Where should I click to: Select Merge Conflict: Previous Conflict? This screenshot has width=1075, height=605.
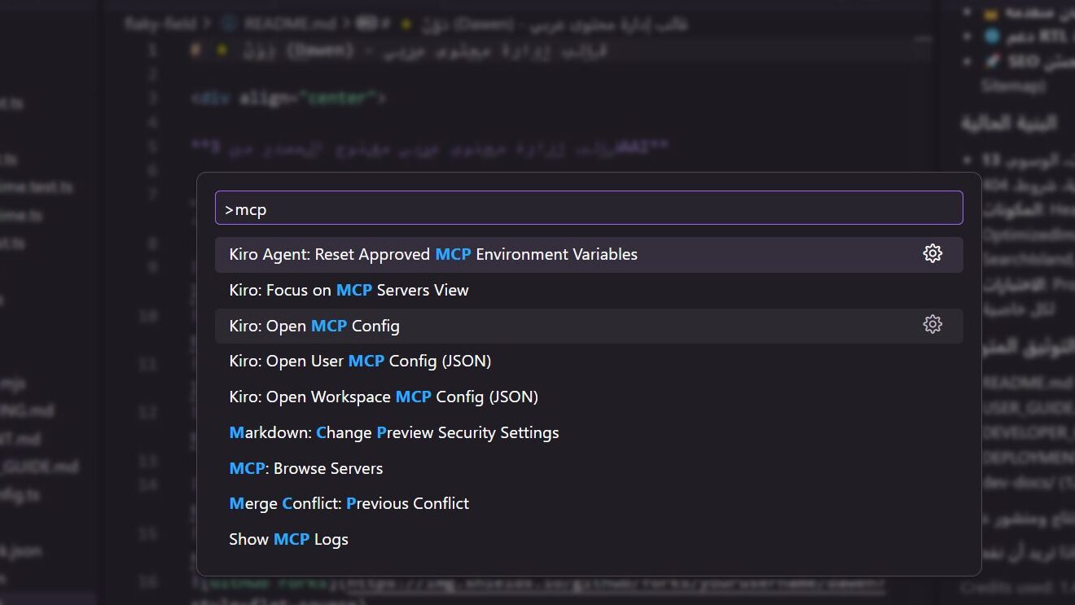(349, 503)
